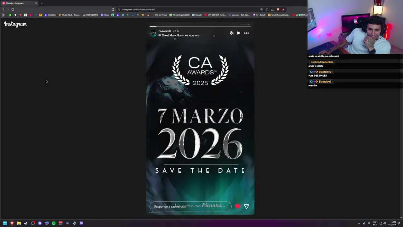This screenshot has width=403, height=227.
Task: Open the Chat Stats bookmark
Action: [x=50, y=15]
